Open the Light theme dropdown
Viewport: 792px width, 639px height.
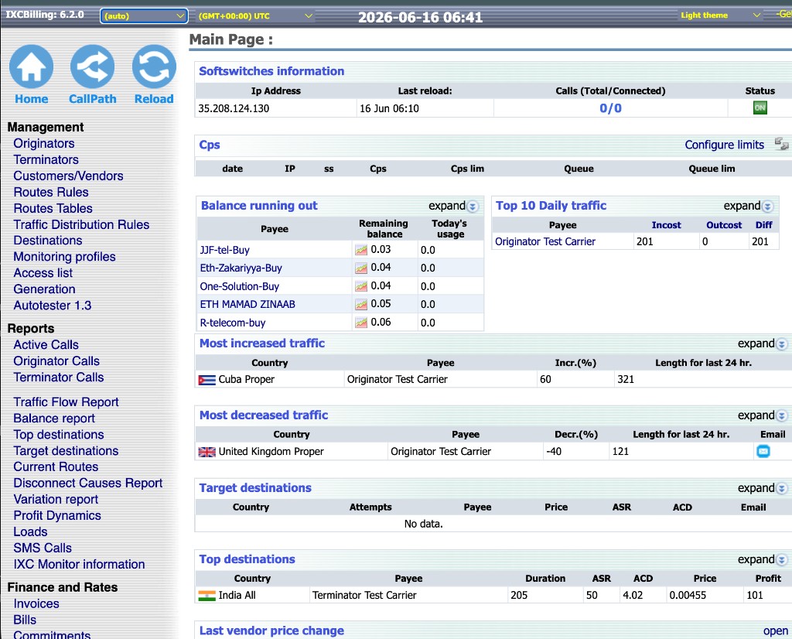click(720, 15)
